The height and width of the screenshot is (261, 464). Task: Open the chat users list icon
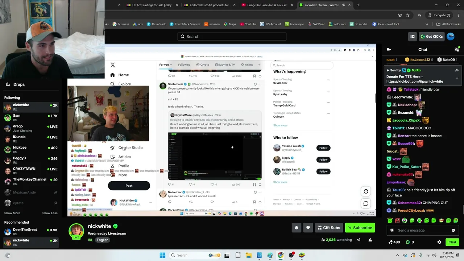click(457, 50)
